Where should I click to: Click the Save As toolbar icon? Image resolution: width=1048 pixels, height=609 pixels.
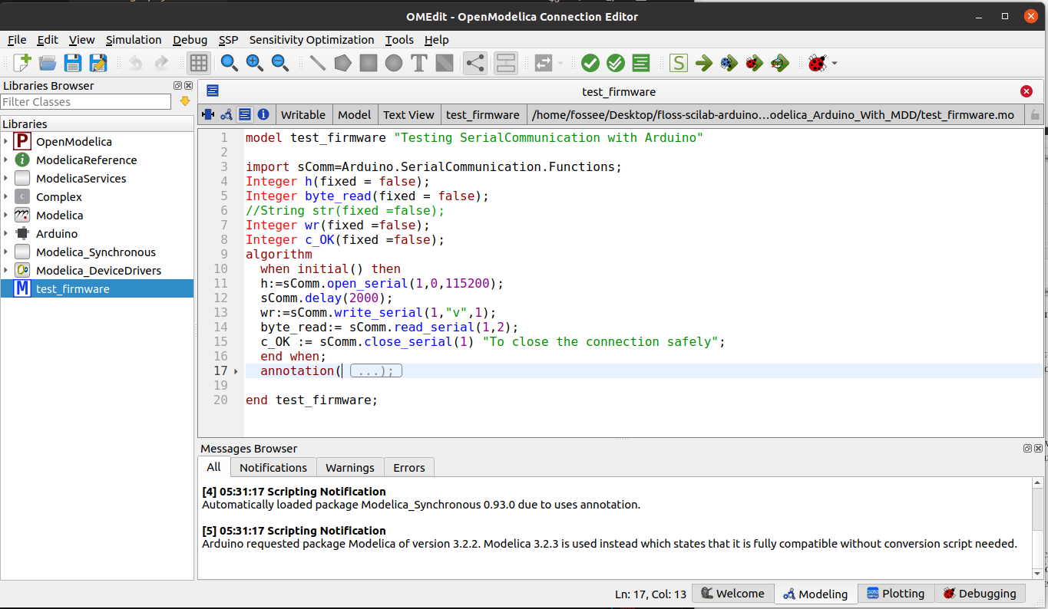click(x=98, y=63)
